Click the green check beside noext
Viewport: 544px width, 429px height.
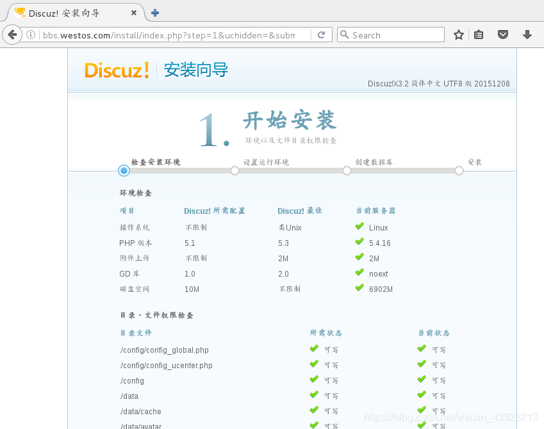tap(359, 272)
